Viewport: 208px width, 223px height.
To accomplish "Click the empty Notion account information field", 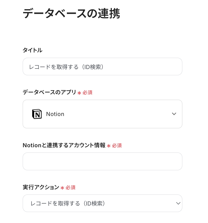I will click(102, 161).
